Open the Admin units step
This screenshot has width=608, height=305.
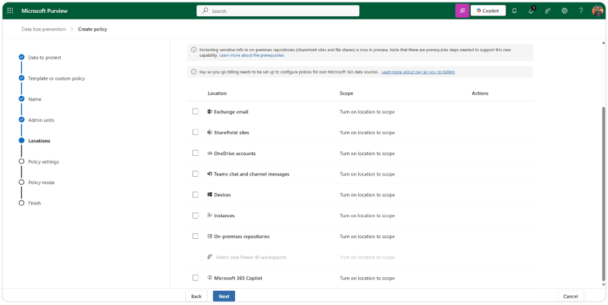point(41,120)
